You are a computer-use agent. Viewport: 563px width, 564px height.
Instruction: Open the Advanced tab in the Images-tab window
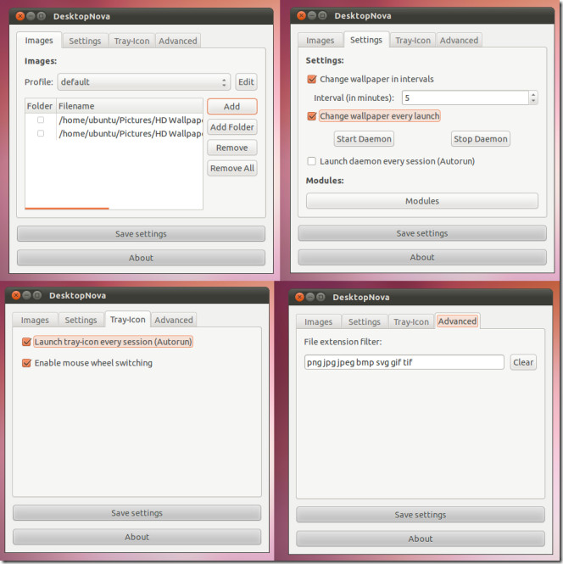178,41
